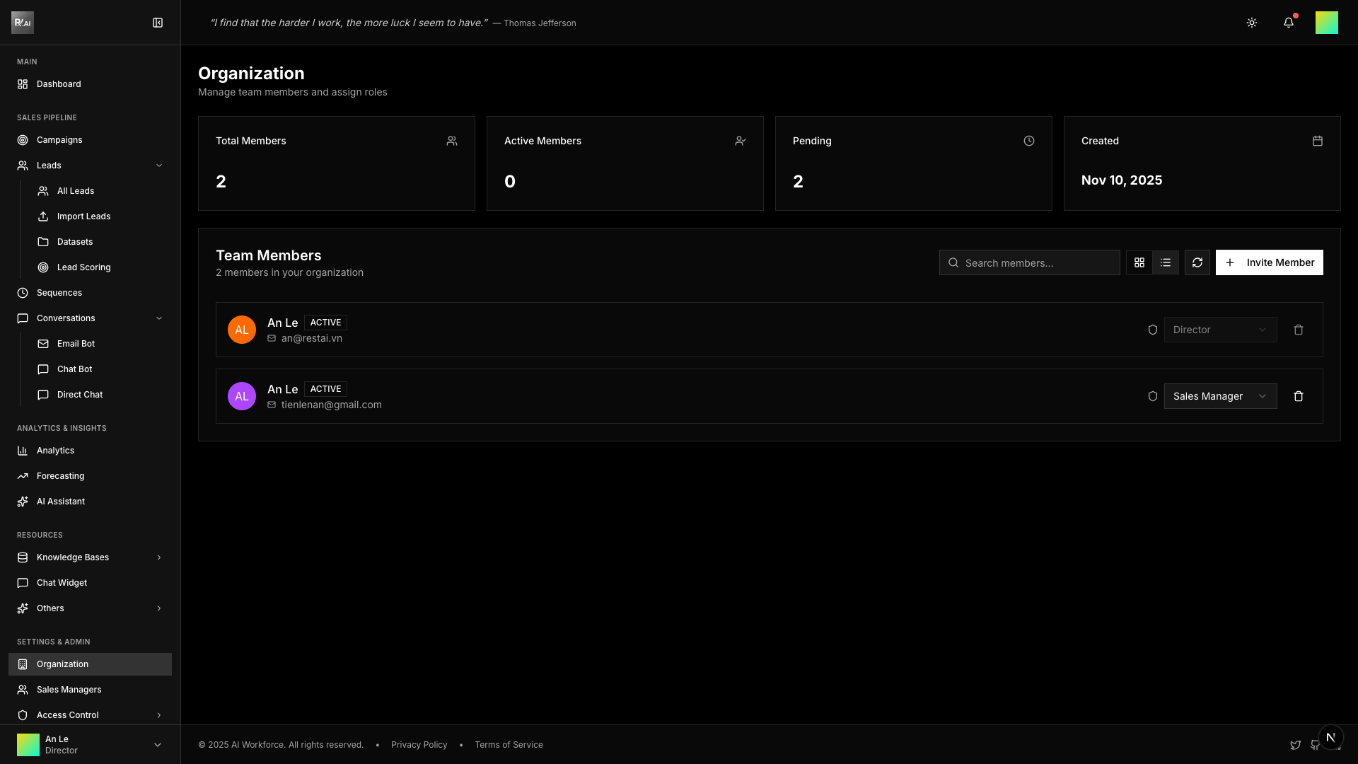Open the Twitter footer icon
This screenshot has height=764, width=1358.
(1295, 745)
